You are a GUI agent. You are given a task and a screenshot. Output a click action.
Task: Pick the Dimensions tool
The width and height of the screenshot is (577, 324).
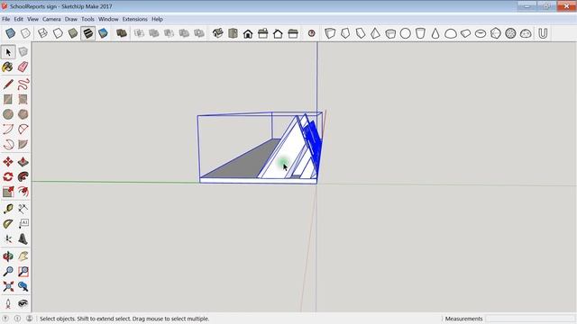click(23, 209)
